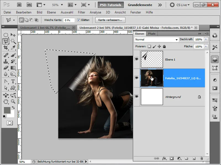Select the Crop tool

click(6, 48)
